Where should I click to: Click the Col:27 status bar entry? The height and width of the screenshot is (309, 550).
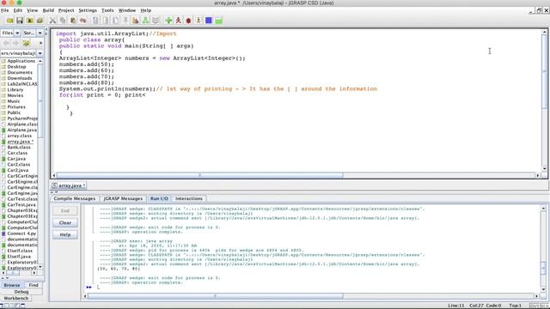click(x=476, y=306)
